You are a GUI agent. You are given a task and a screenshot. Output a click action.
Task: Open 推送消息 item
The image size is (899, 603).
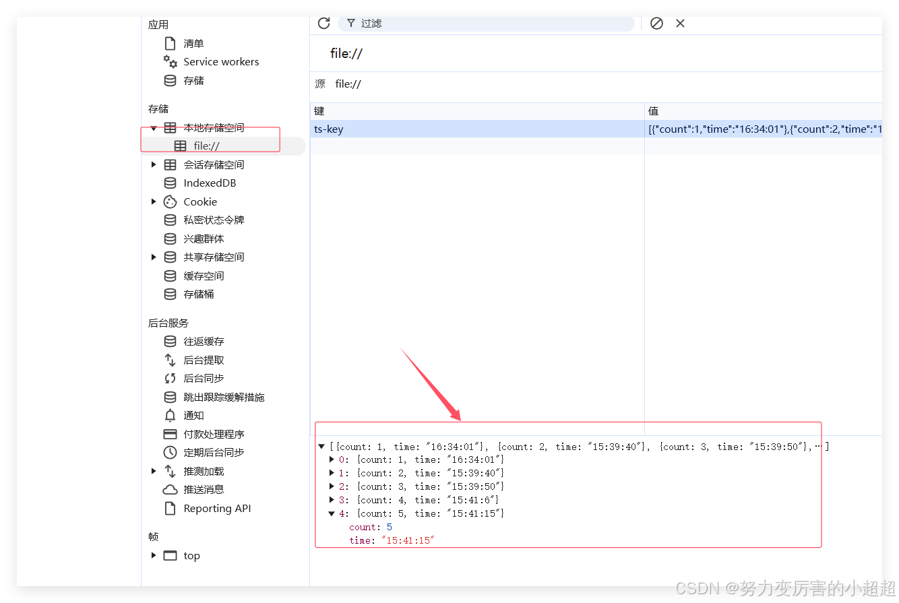tap(204, 490)
